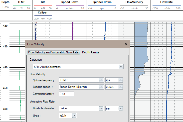Expand the Borehole diameter Caliper dropdown
Image resolution: width=183 pixels, height=122 pixels.
[101, 109]
